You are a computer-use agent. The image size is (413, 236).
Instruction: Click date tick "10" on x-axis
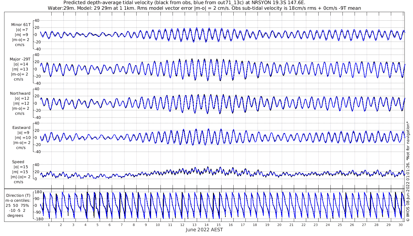pos(158,225)
